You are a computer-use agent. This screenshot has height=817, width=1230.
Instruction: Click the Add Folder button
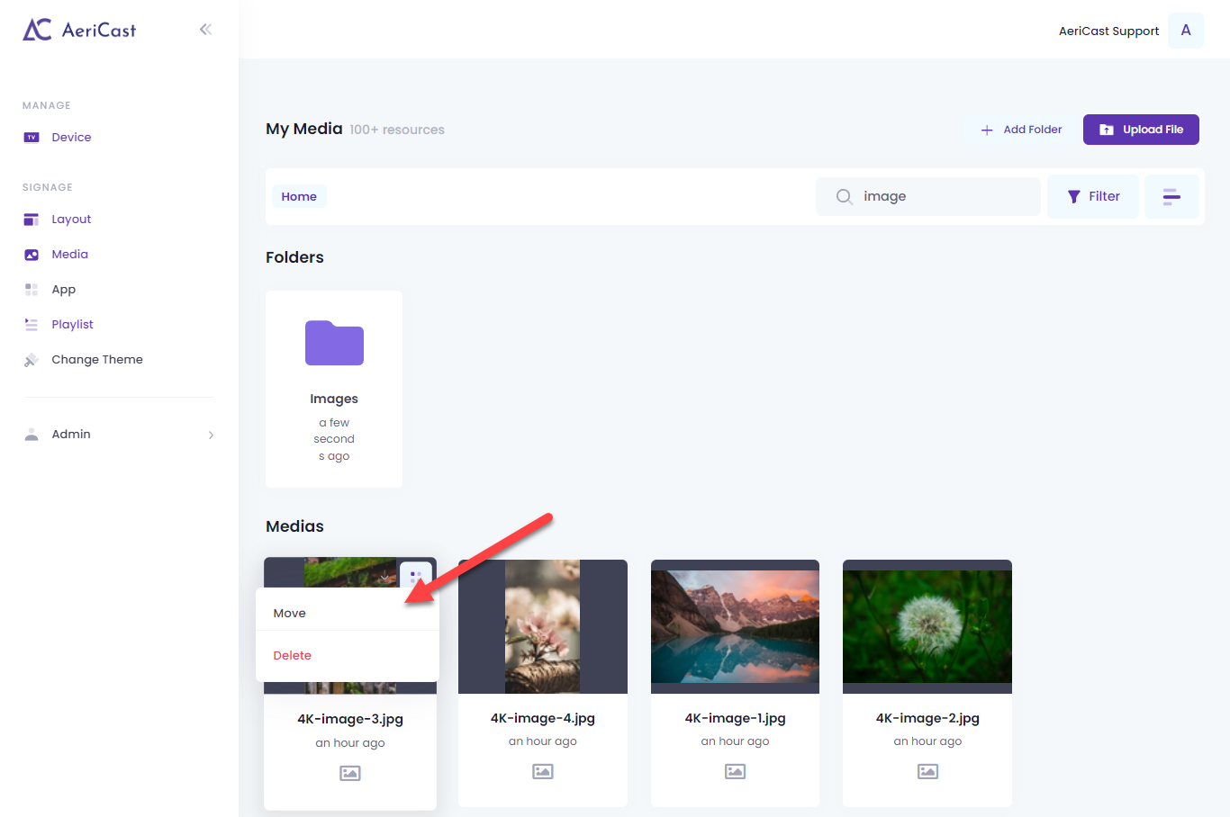(1021, 130)
